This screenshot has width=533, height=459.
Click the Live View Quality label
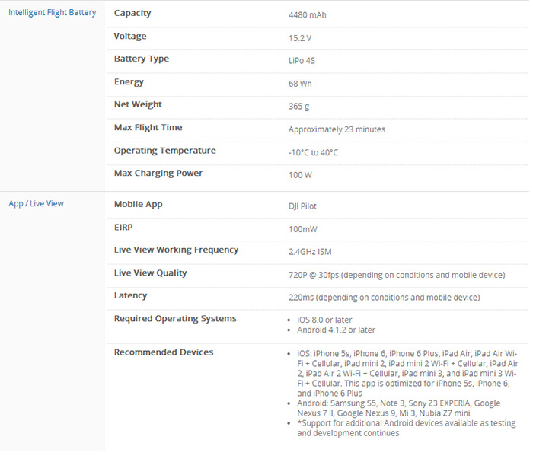click(150, 273)
